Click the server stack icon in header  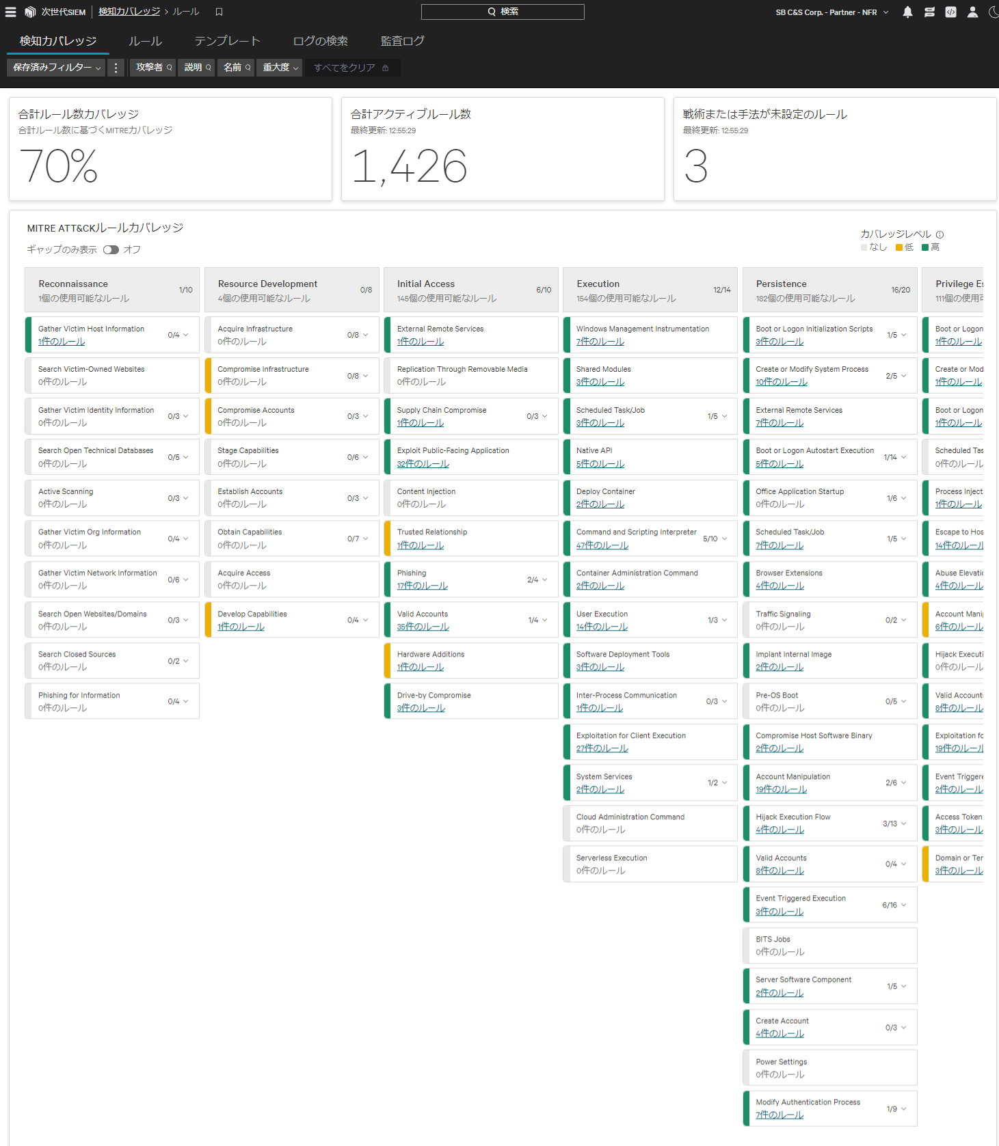929,12
